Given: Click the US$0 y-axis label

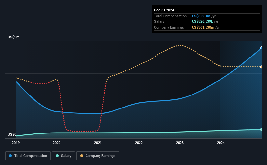Looking at the screenshot, I should (x=12, y=134).
